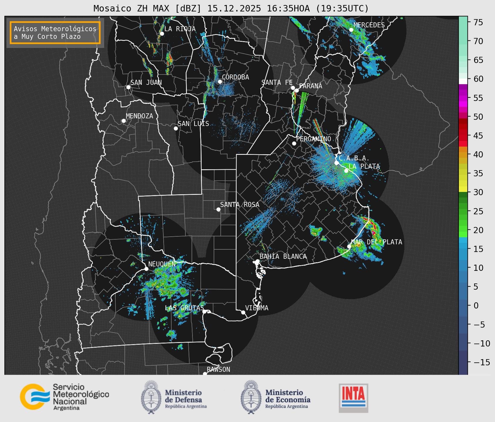Image resolution: width=495 pixels, height=422 pixels.
Task: Click the RAWSON city marker dot
Action: [205, 374]
